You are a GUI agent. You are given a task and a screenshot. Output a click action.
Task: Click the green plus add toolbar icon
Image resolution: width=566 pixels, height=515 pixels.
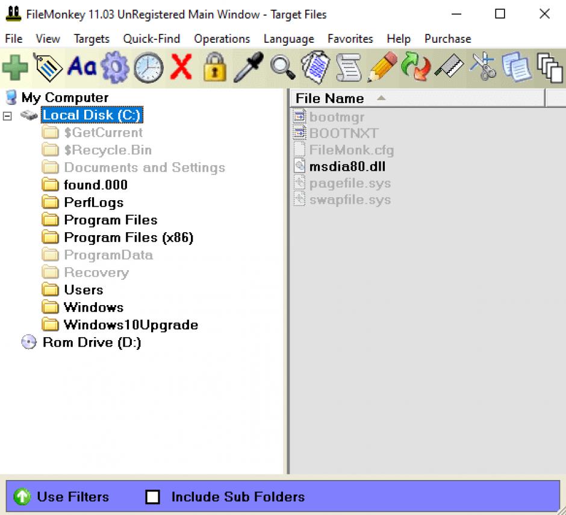click(x=15, y=68)
